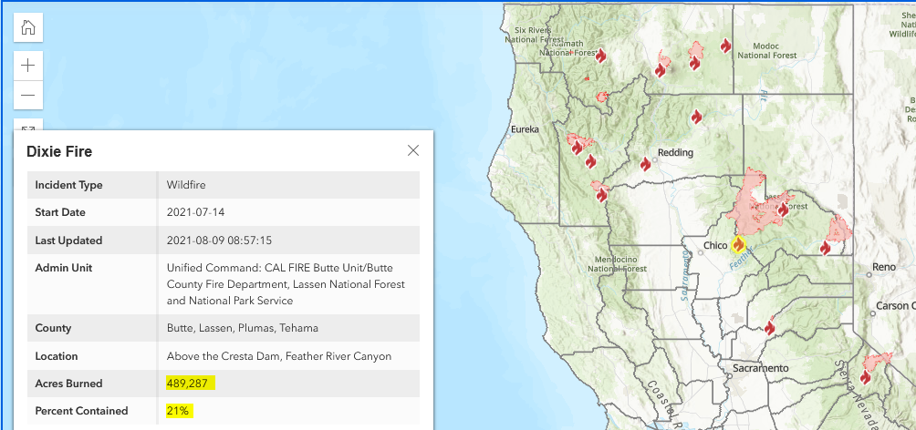Screen dimensions: 916x430
Task: Close the Dixie Fire popup
Action: (x=413, y=150)
